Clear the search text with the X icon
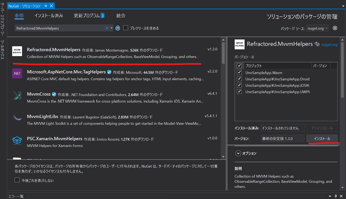 pos(107,28)
